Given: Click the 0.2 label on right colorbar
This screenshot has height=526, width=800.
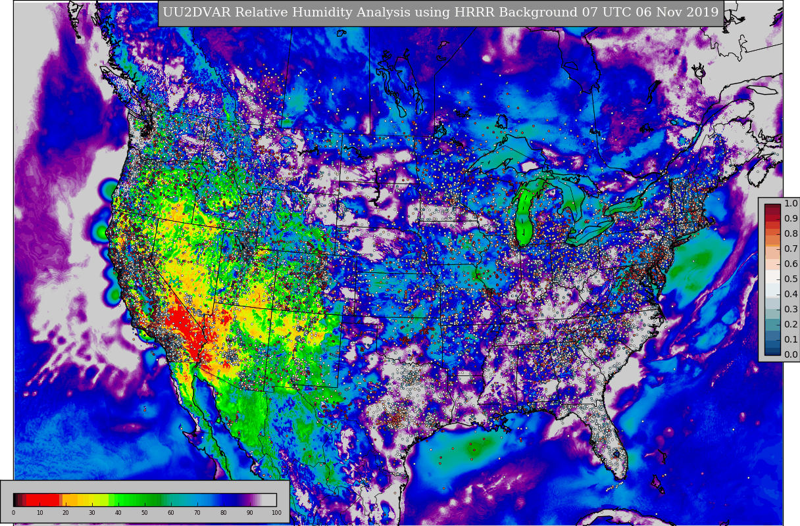Looking at the screenshot, I should [791, 325].
